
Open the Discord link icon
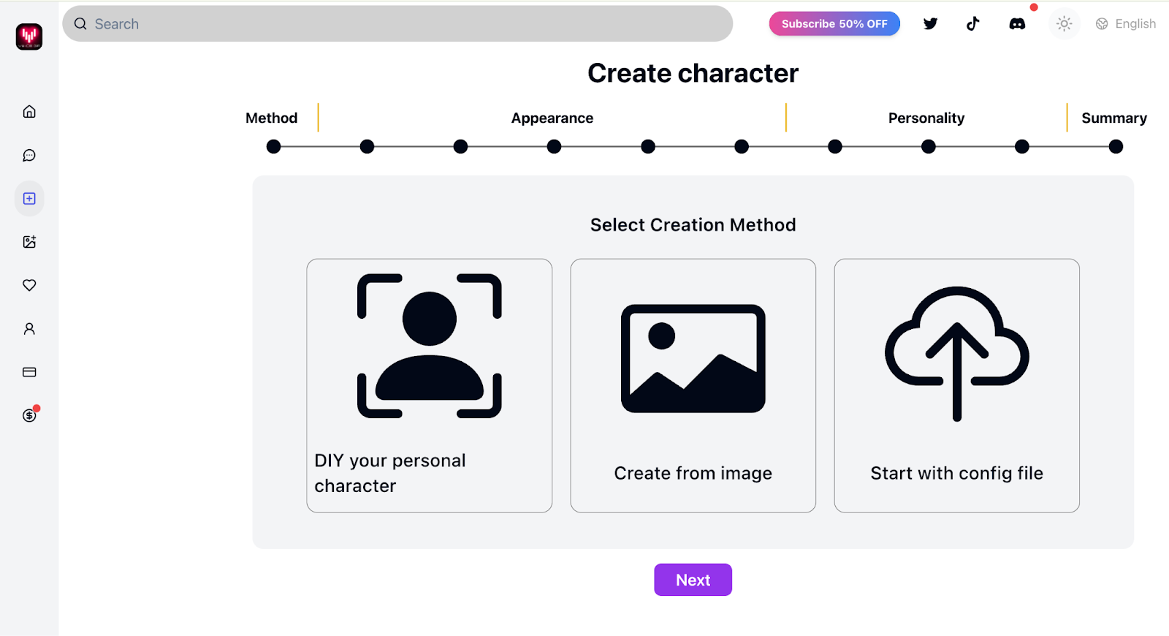click(x=1017, y=24)
